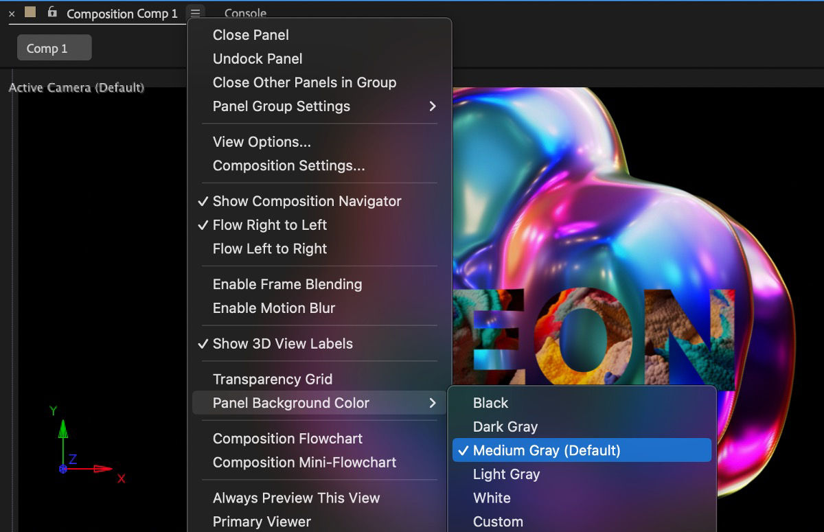This screenshot has width=824, height=532.
Task: Open the panel menu hamburger icon
Action: tap(195, 12)
